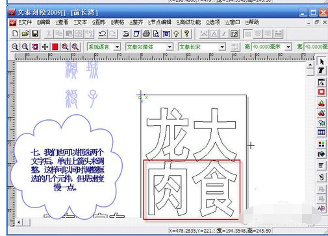Click the yellow question mark help icon
328x236 pixels.
(x=186, y=34)
